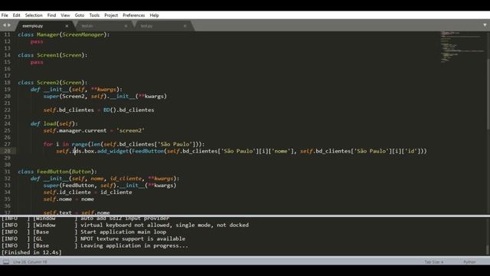Open the Tab Size: 4 selector
Viewport: 490px width, 276px height.
[x=434, y=262]
